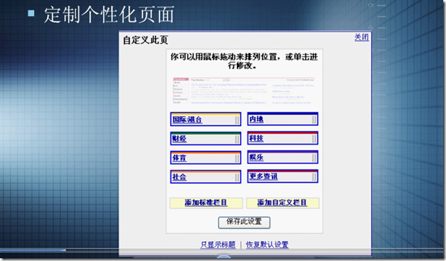Open the 国际/港台 section link
The width and height of the screenshot is (446, 261).
188,120
